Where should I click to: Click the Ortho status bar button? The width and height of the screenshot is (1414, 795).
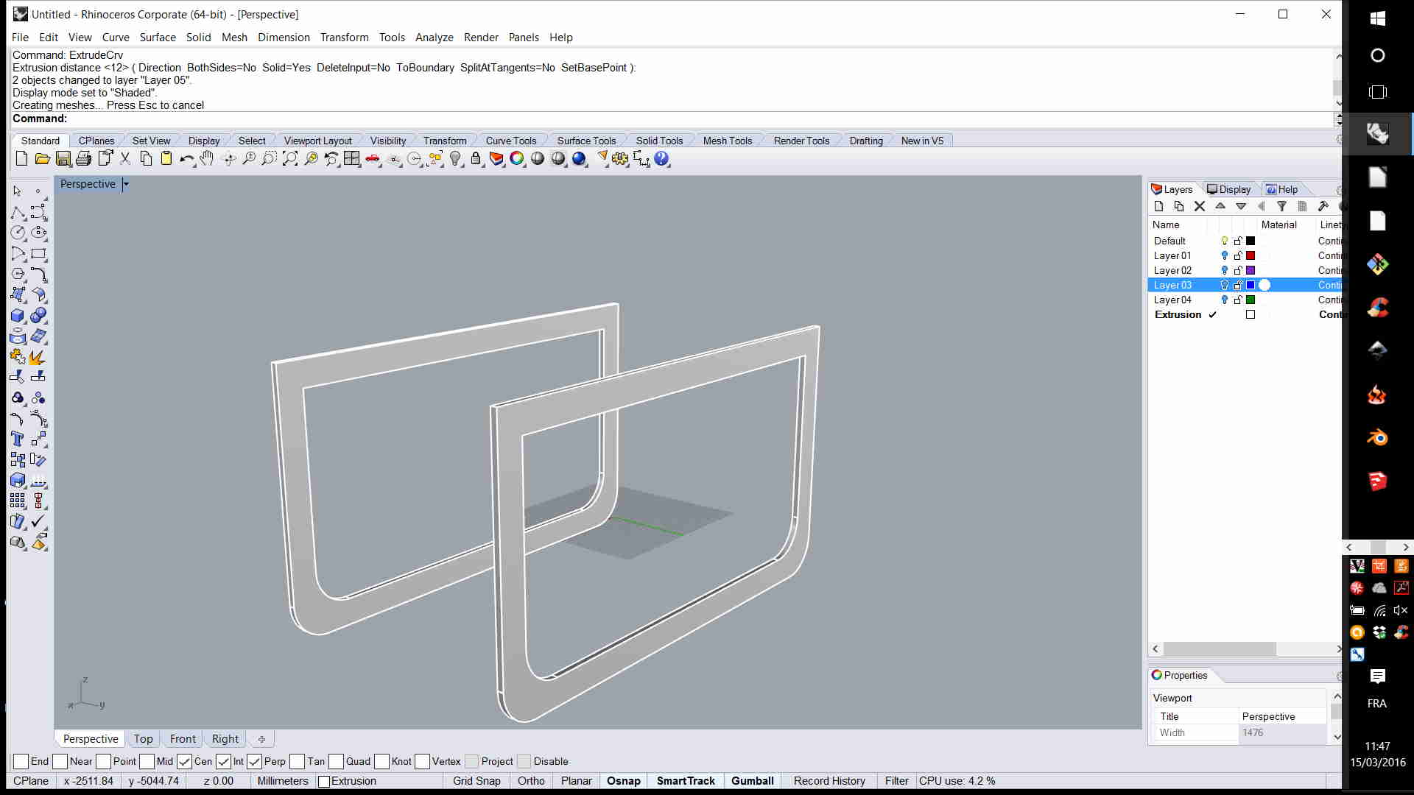pyautogui.click(x=531, y=781)
